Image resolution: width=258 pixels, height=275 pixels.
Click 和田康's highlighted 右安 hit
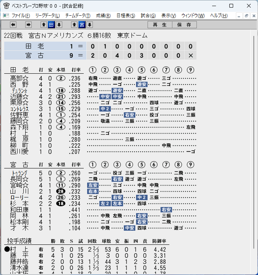pyautogui.click(x=166, y=210)
